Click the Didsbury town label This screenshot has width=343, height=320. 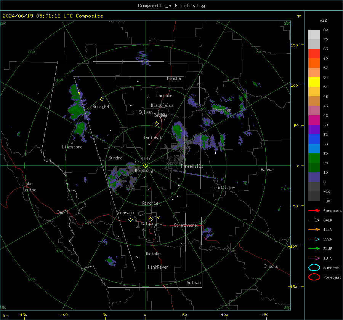click(144, 170)
